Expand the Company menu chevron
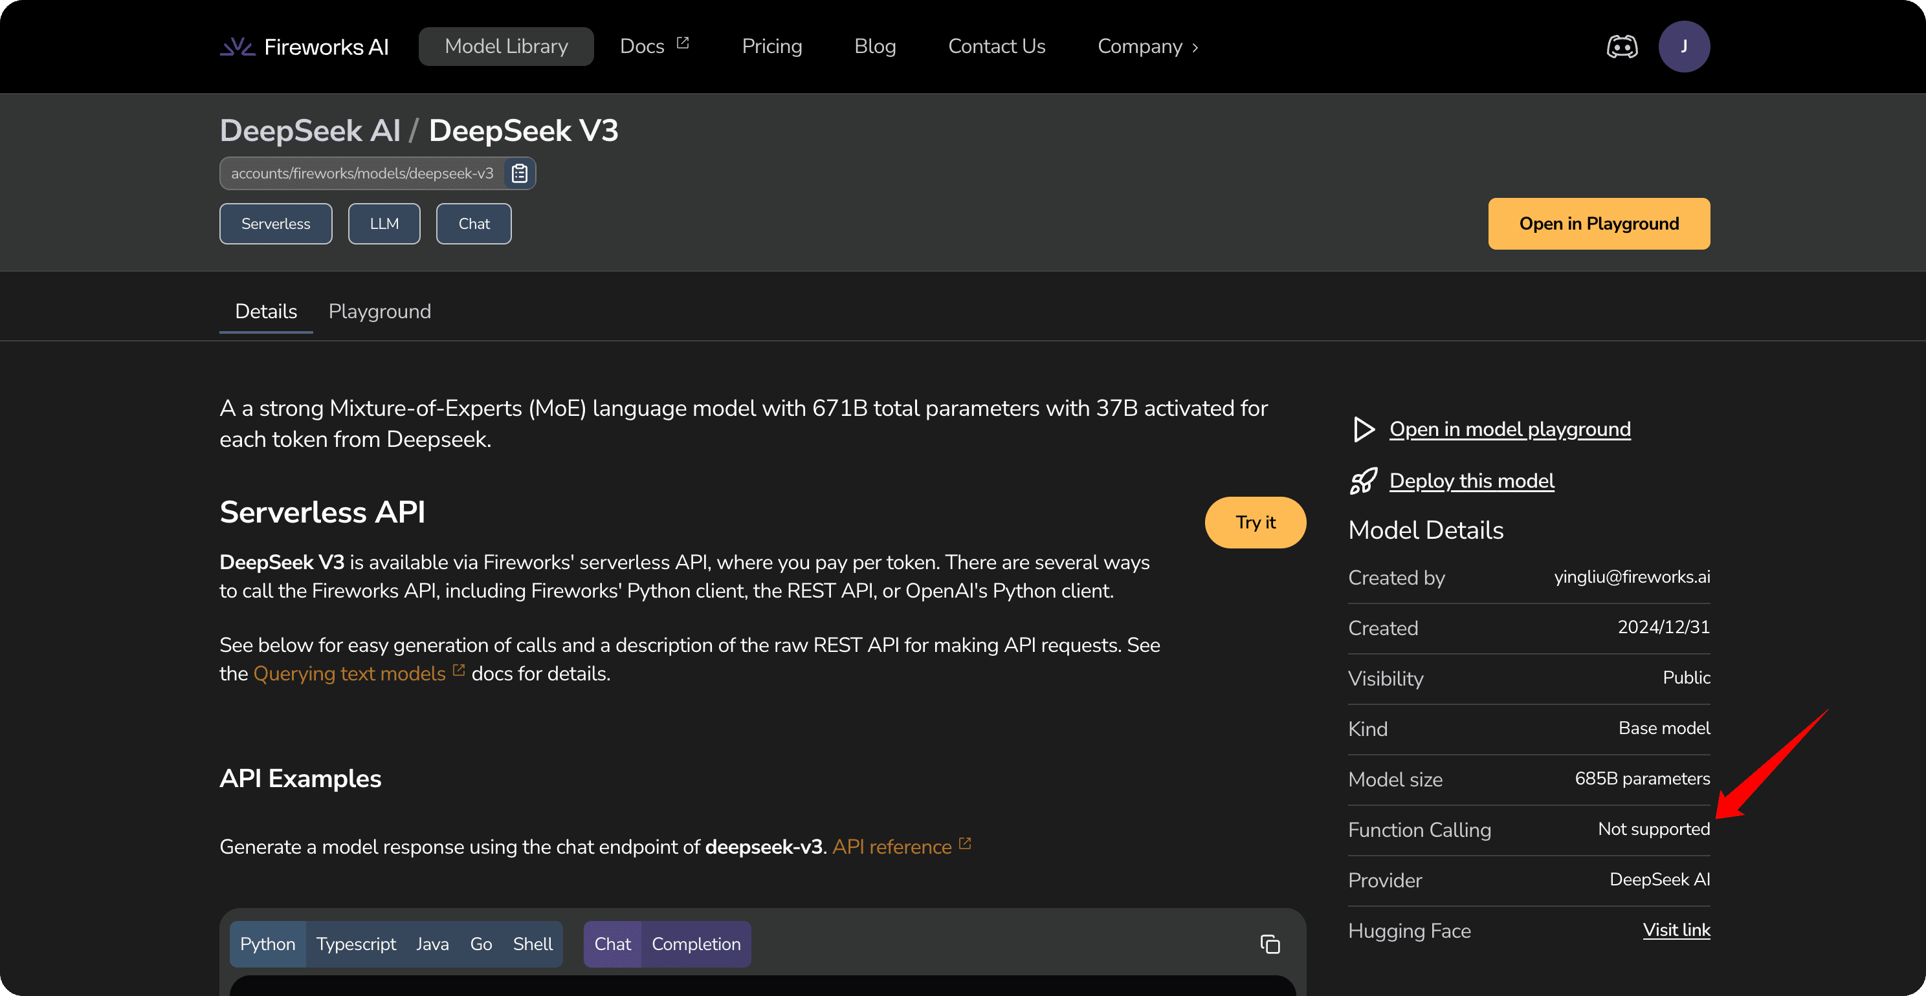The image size is (1926, 996). pos(1195,48)
